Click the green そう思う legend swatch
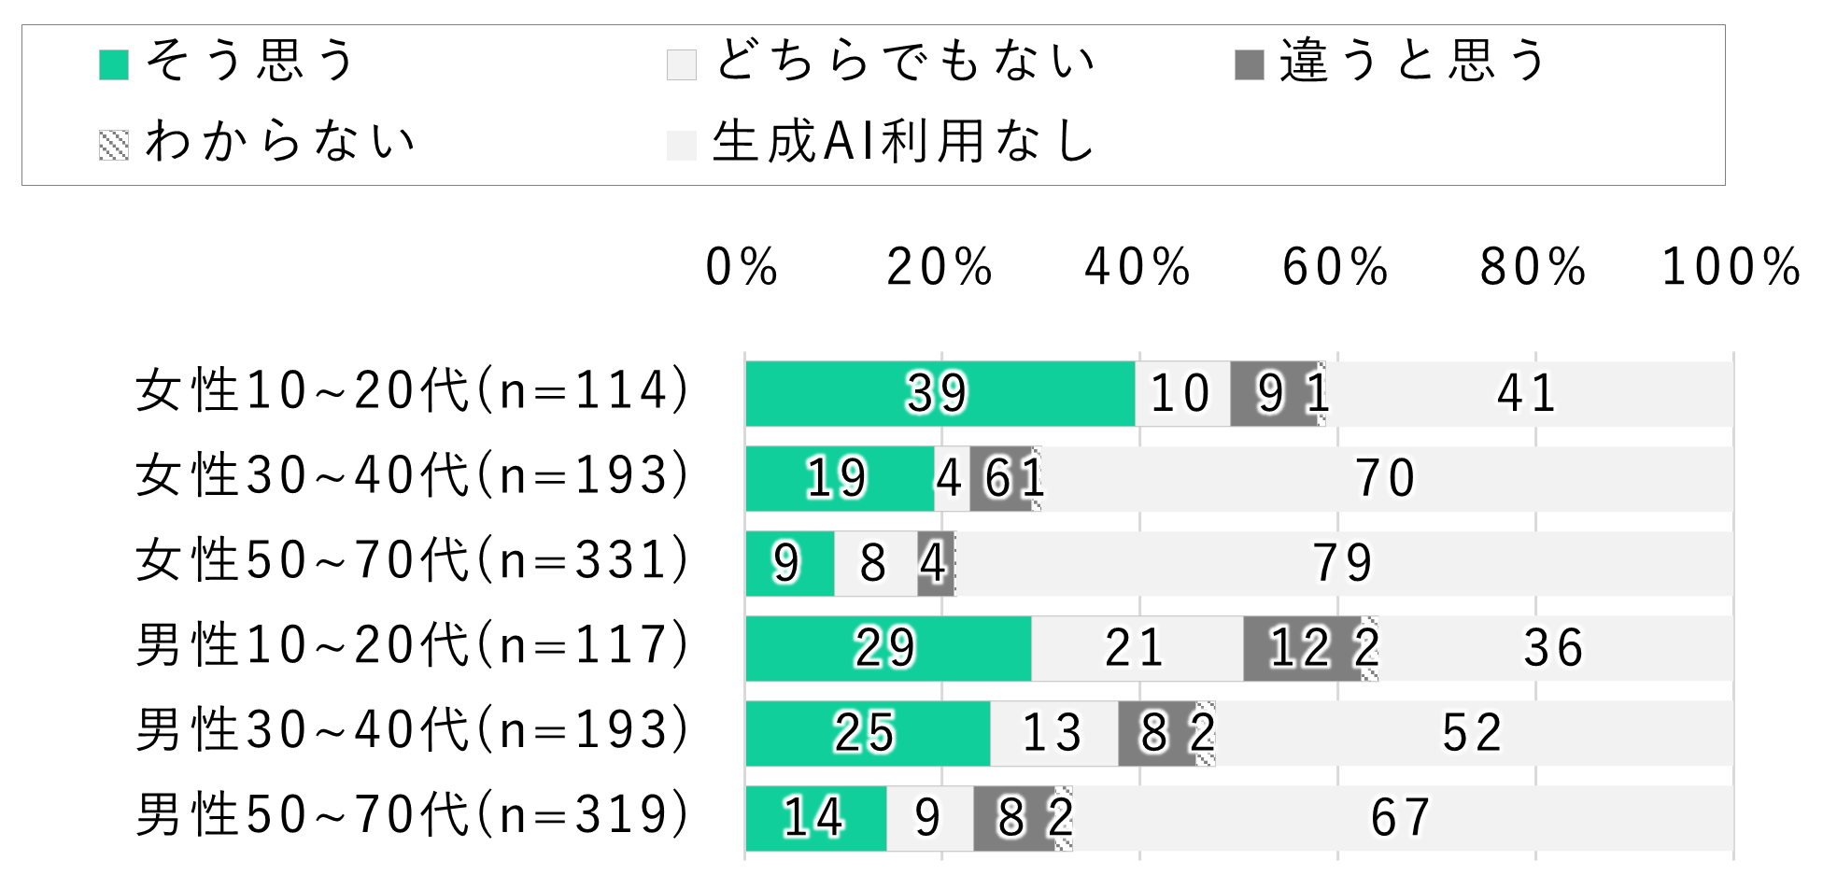 (x=114, y=64)
